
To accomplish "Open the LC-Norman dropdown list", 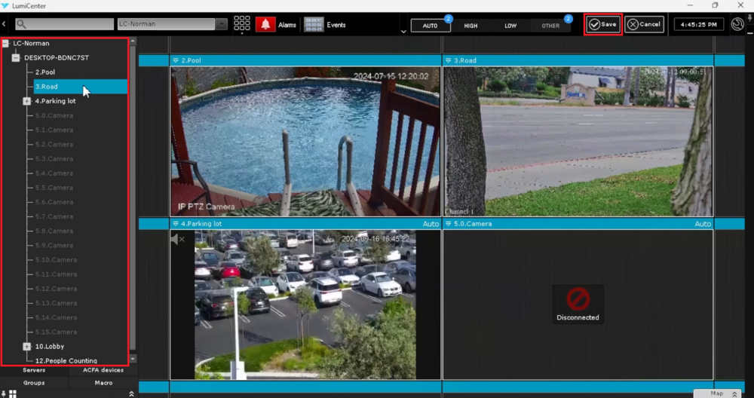I will (221, 24).
